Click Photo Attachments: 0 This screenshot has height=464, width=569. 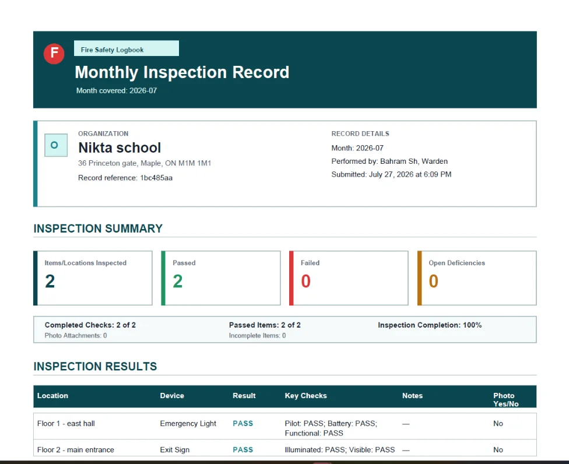(x=75, y=336)
